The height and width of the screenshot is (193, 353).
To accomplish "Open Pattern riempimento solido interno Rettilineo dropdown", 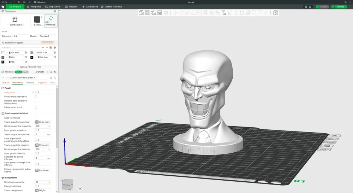I will click(43, 170).
